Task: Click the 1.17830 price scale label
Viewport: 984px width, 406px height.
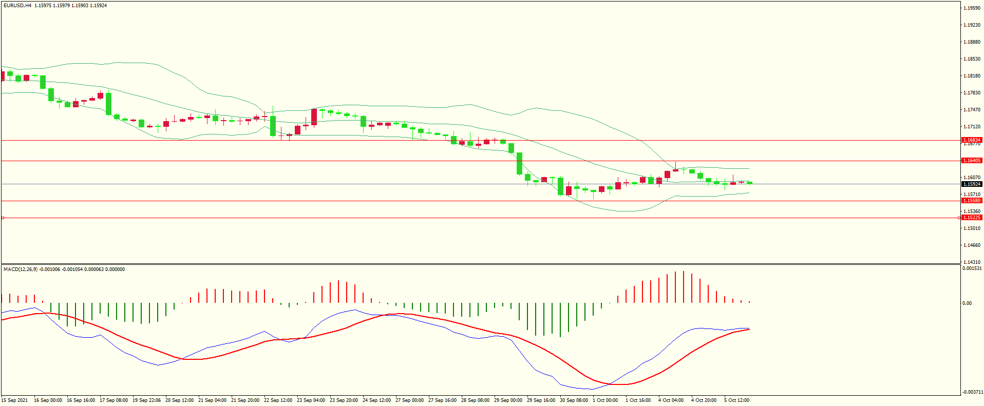Action: [x=972, y=93]
